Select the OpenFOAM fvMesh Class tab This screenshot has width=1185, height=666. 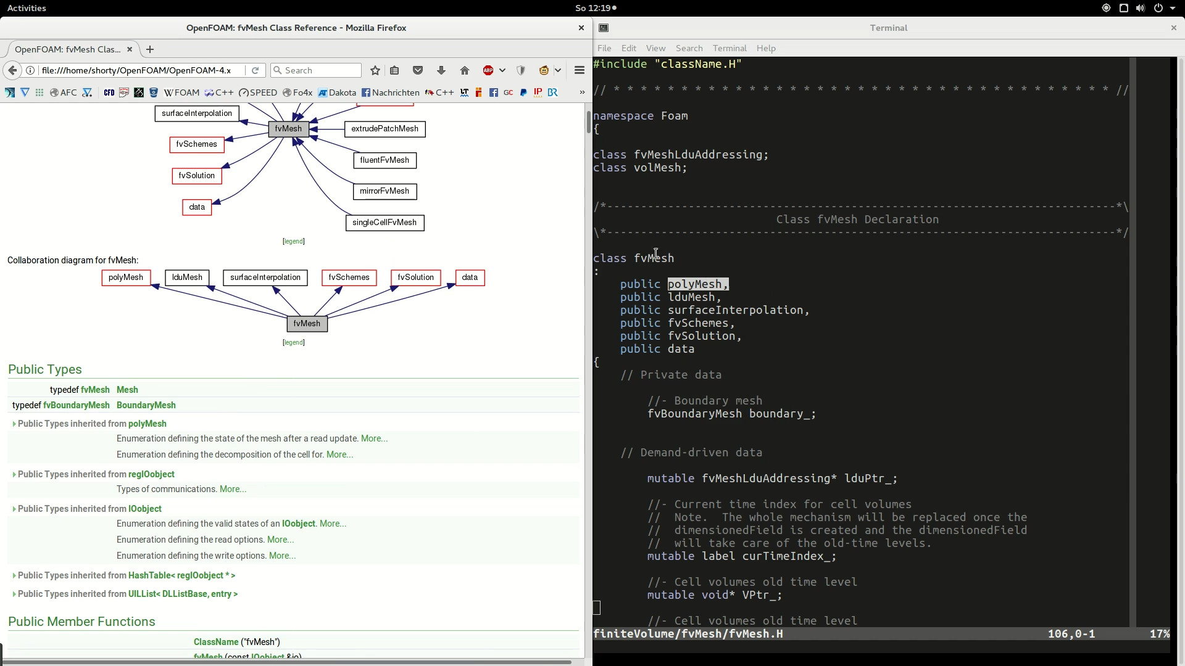[x=68, y=49]
